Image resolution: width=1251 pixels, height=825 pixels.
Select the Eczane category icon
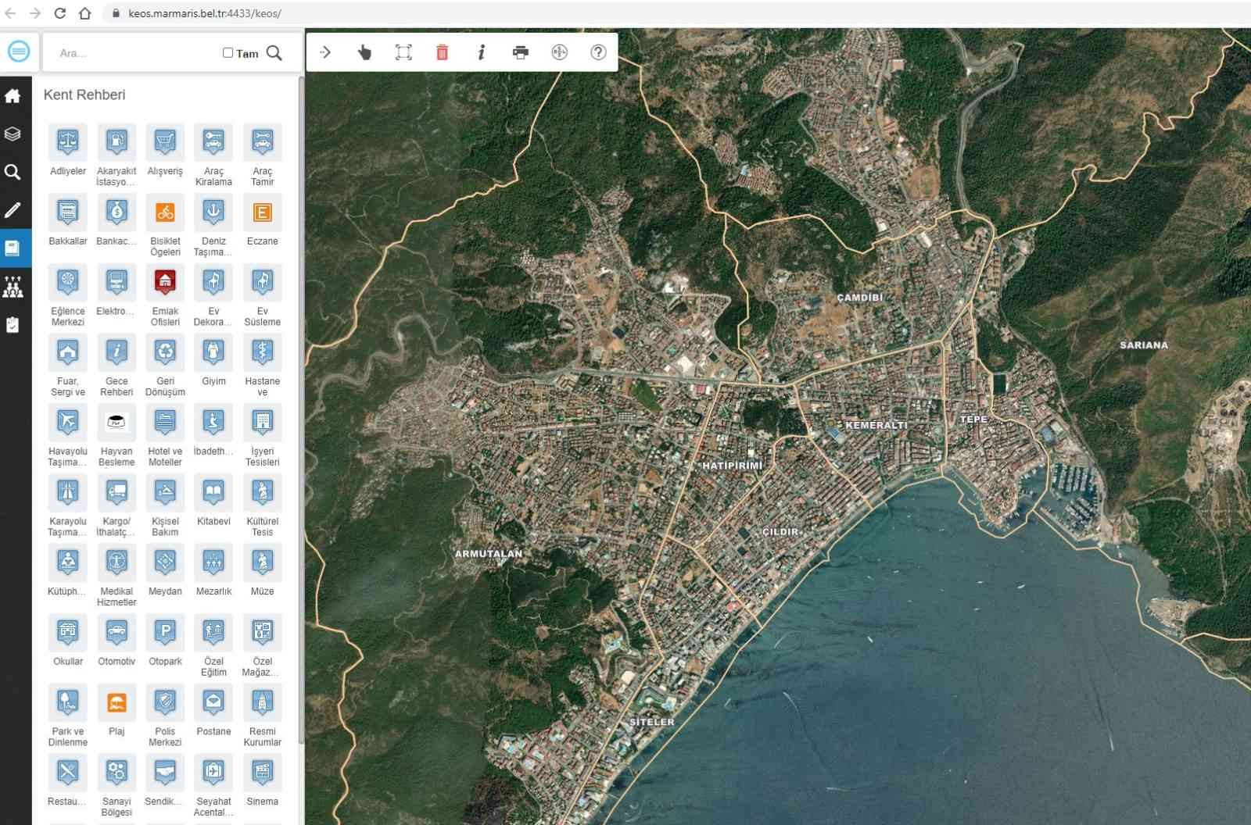[x=262, y=212]
